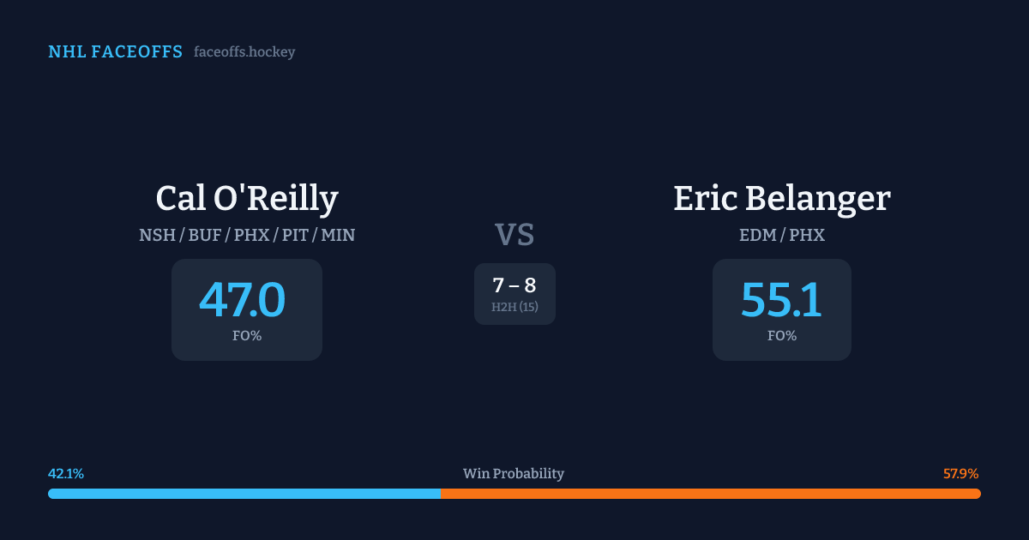Screen dimensions: 1029x540
Task: Click the orange segment of probability bar
Action: click(x=710, y=494)
